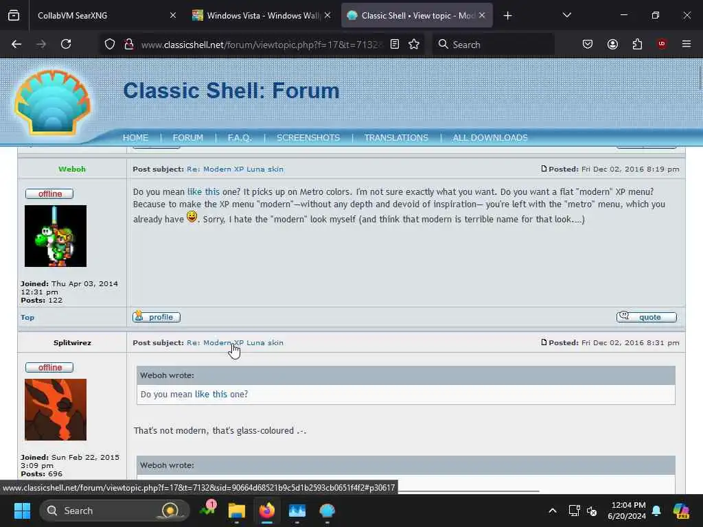Click the network display tray icon

(x=575, y=511)
